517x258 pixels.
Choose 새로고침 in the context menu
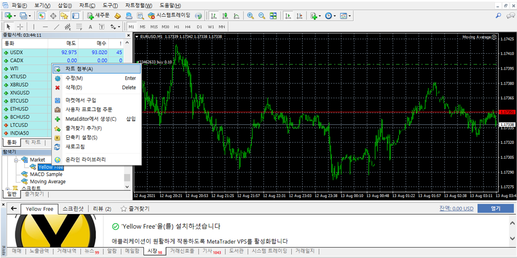tap(97, 146)
